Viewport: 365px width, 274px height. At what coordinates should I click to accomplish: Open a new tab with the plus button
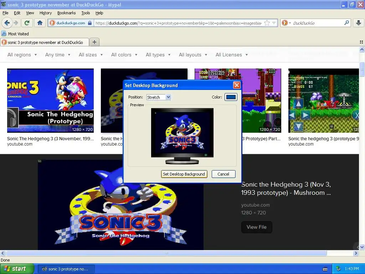[94, 42]
